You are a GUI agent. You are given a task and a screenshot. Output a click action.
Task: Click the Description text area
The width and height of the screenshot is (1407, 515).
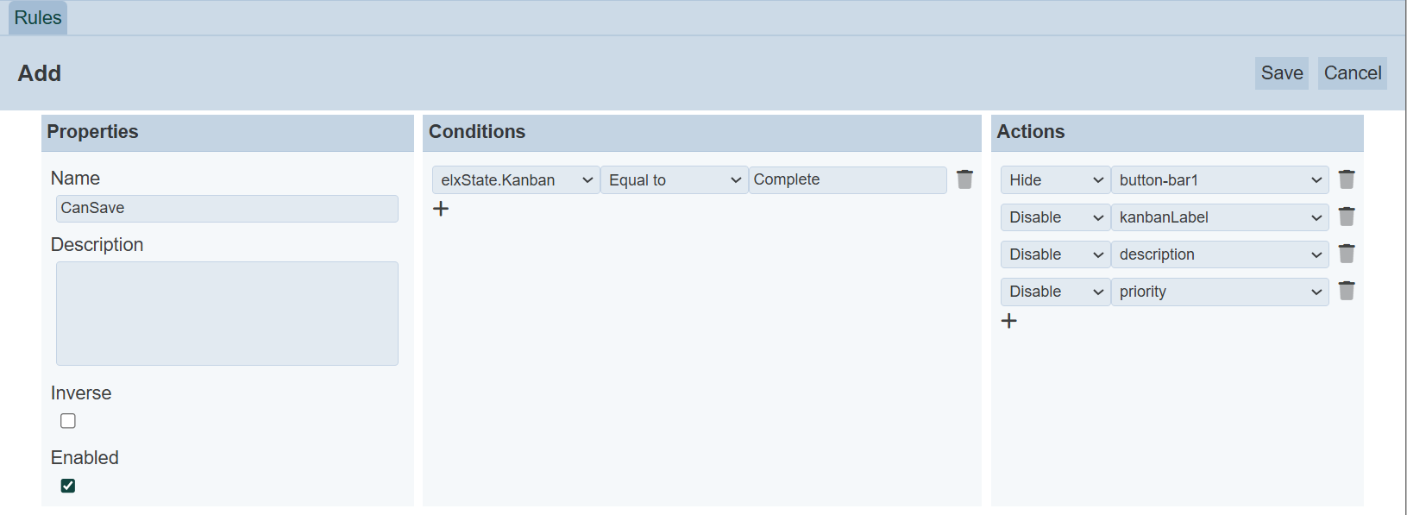tap(227, 313)
